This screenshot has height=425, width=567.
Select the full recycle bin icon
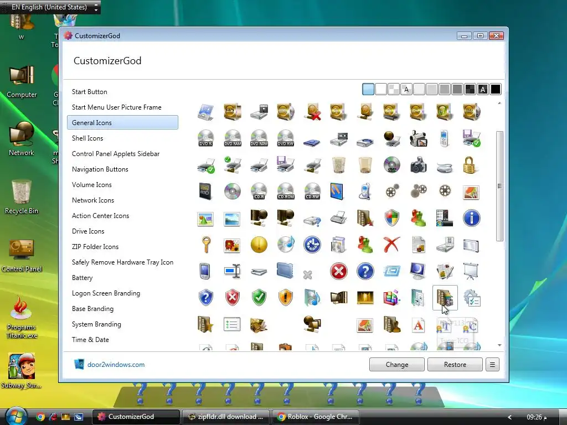pyautogui.click(x=339, y=165)
